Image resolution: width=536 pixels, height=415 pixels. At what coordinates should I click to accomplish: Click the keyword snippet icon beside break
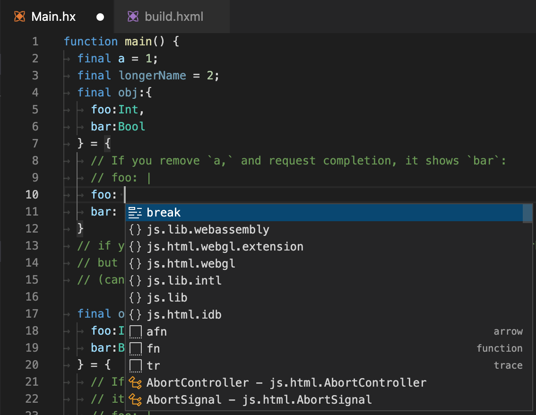[136, 212]
